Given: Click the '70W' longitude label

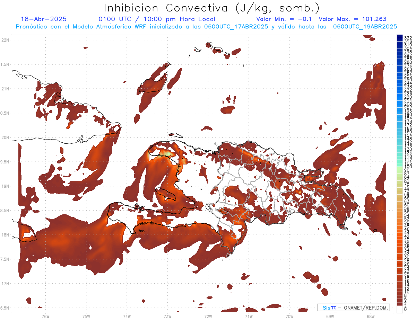Looking at the screenshot, I should tap(289, 316).
